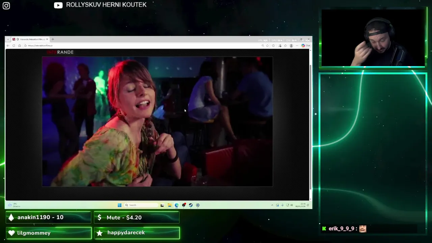Viewport: 432px width, 243px height.
Task: Select the Interande Interaktivní film tab
Action: 31,39
